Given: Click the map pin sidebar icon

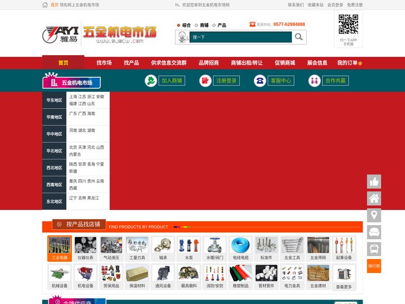Looking at the screenshot, I should [x=374, y=215].
